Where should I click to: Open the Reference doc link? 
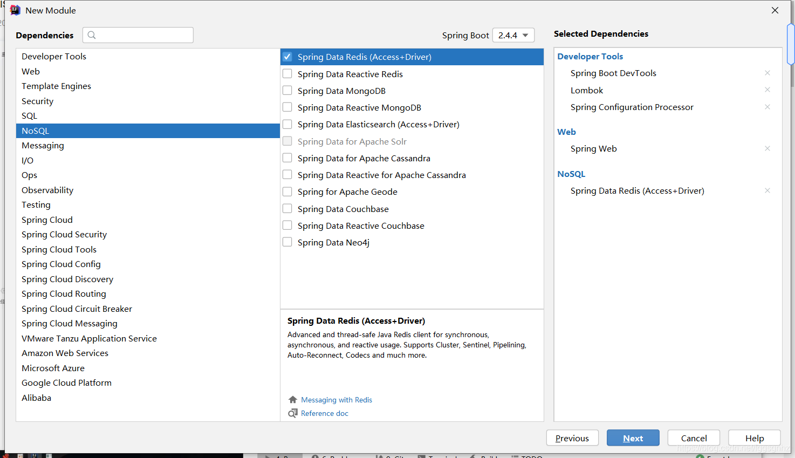(x=325, y=413)
